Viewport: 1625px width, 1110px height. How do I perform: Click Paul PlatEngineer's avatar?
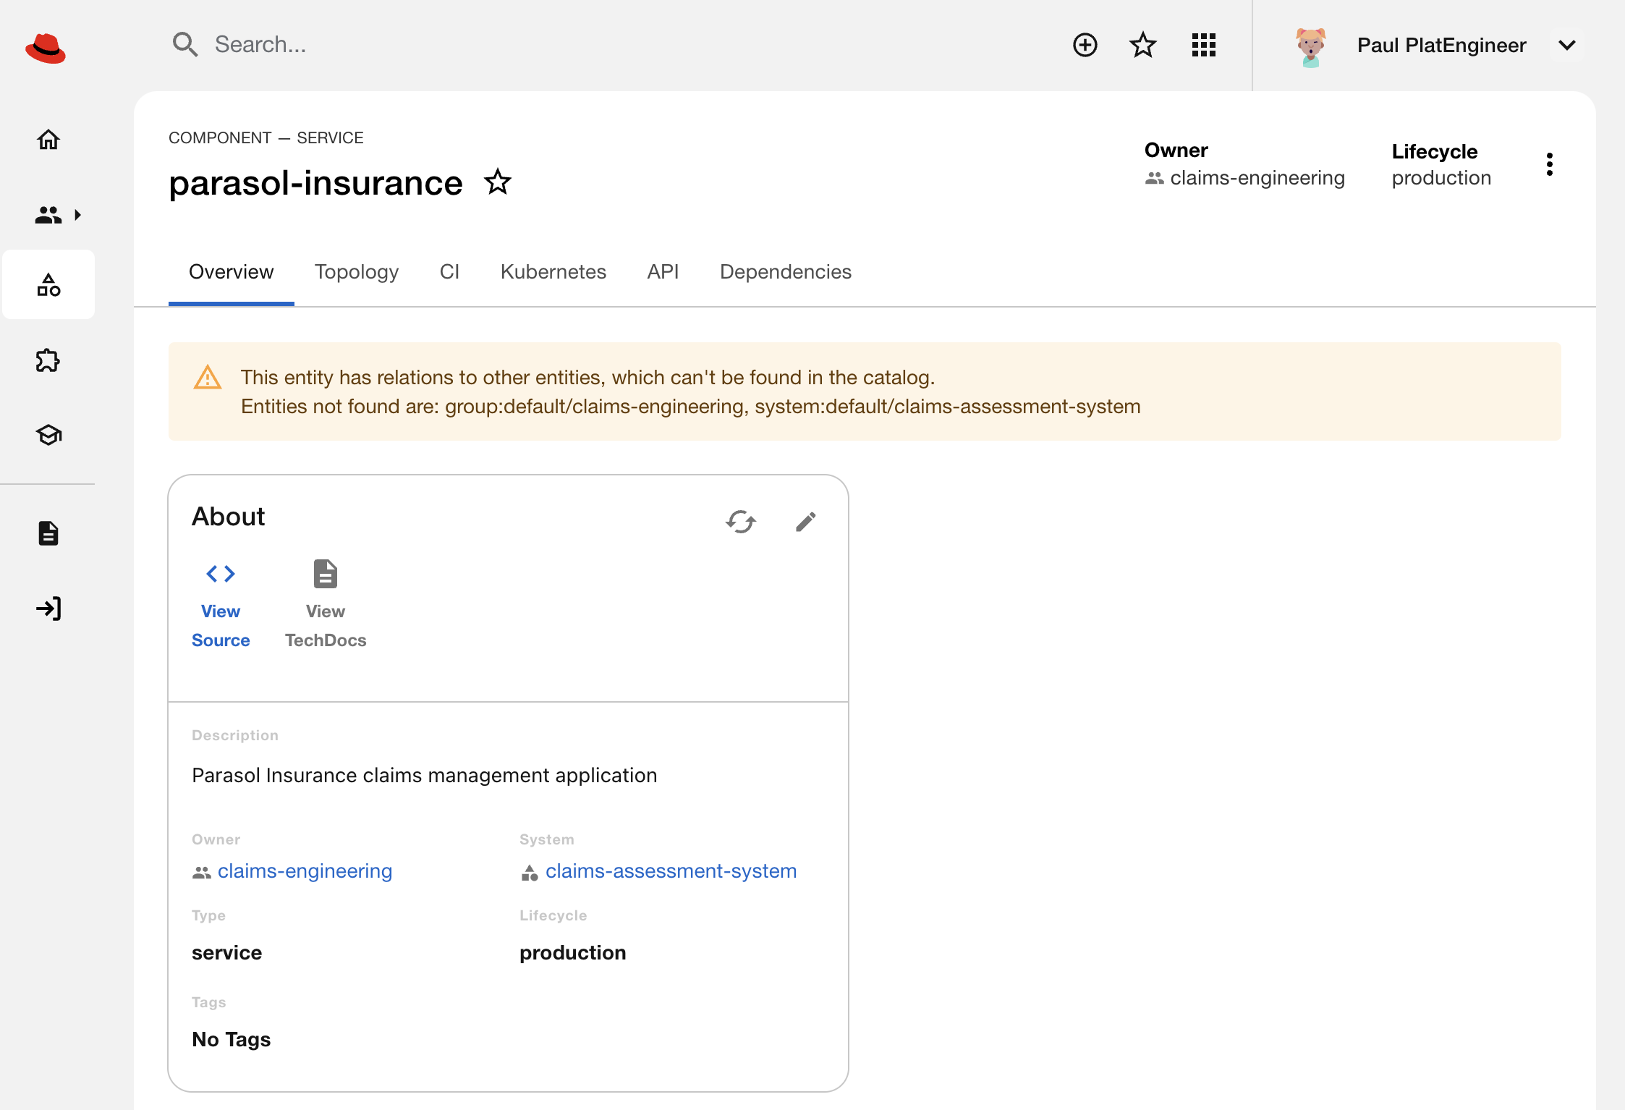[x=1311, y=46]
